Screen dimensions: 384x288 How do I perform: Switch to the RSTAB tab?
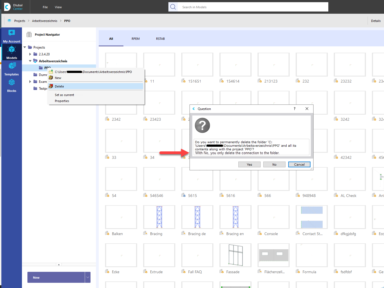click(160, 39)
